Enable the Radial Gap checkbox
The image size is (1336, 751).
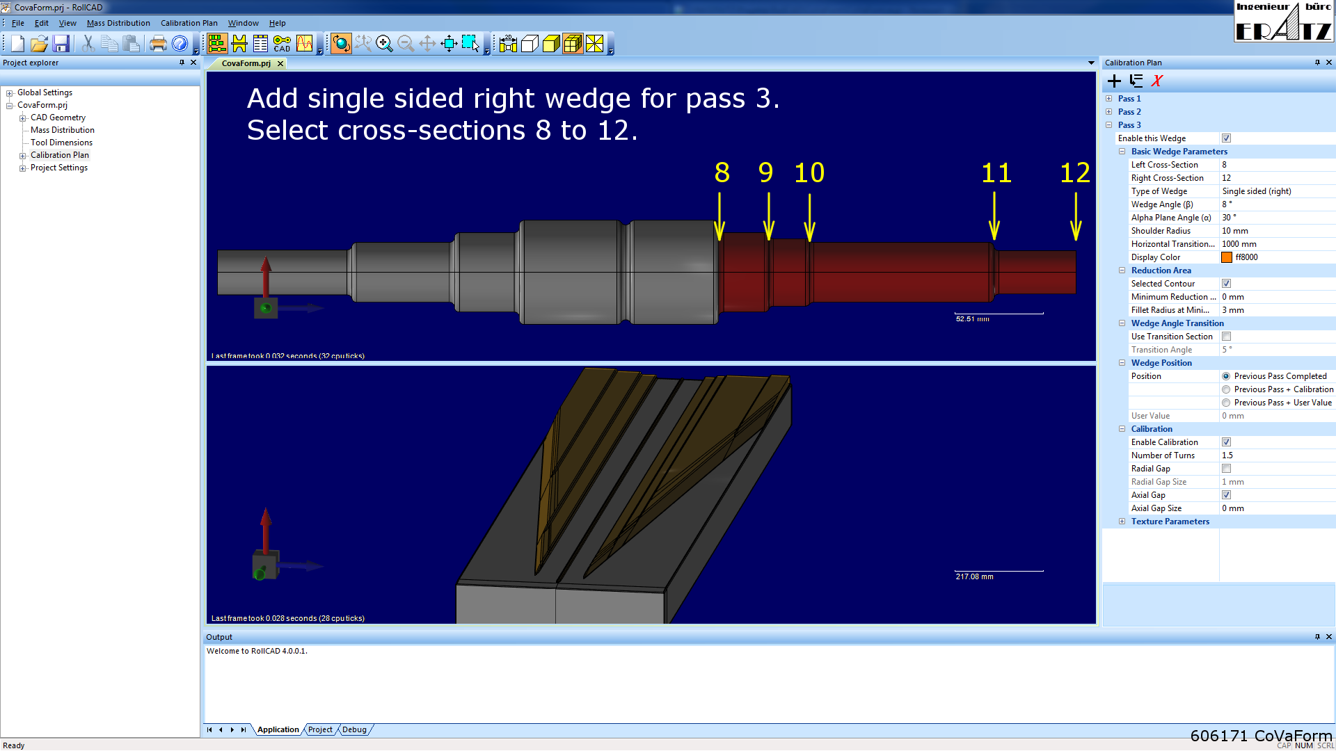[1226, 469]
